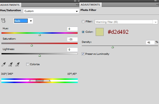The height and width of the screenshot is (104, 159).
Task: Pick the add-to-sample eyedropper tool
Action: click(x=10, y=64)
